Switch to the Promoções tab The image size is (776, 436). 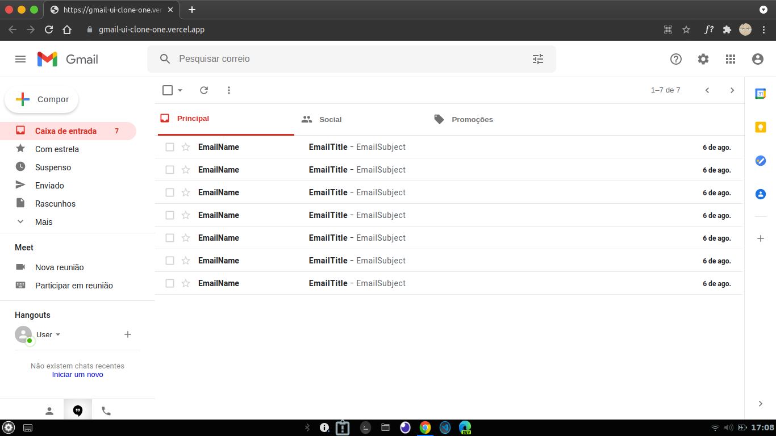point(472,119)
